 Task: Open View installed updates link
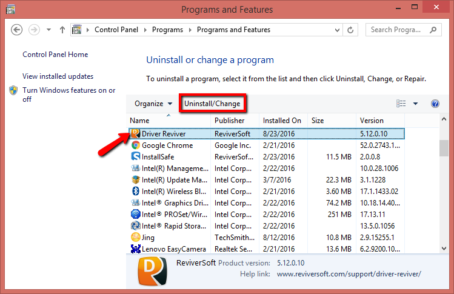tap(58, 76)
